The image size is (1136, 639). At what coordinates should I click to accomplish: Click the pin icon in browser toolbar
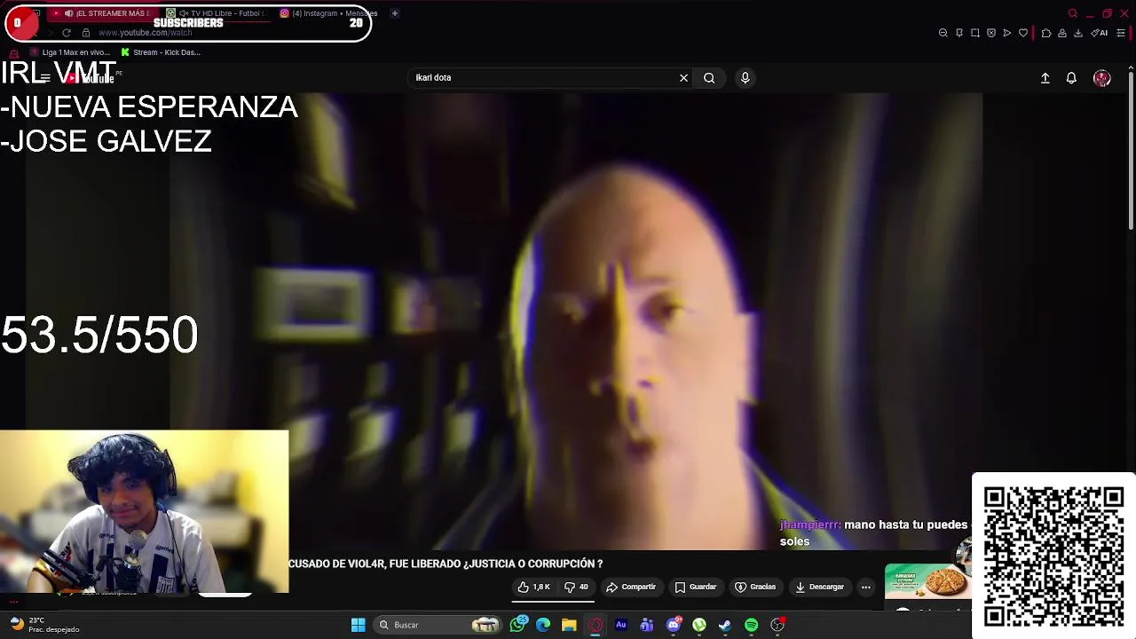click(959, 33)
